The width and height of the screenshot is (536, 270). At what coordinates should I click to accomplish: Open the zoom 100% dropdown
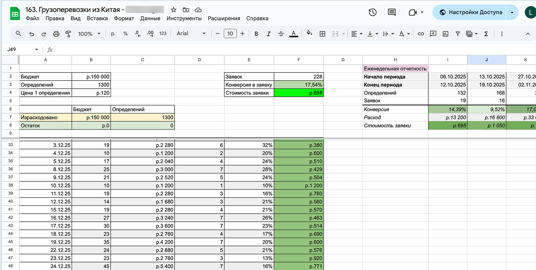tap(89, 34)
